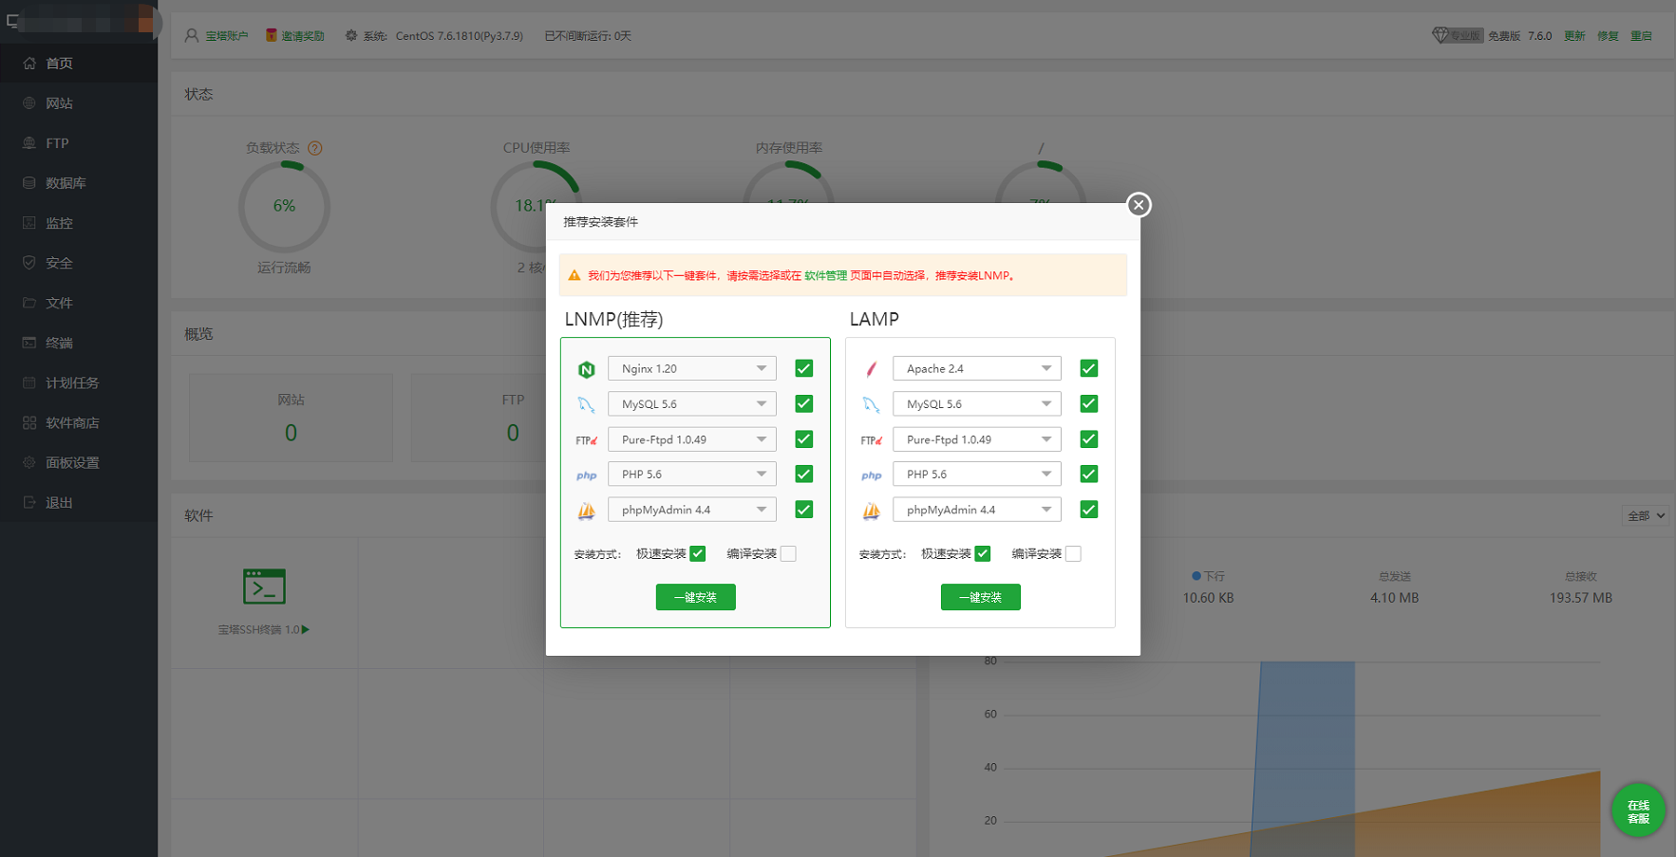The width and height of the screenshot is (1676, 857).
Task: Open LAMP PHP 5.6 version dropdown
Action: click(977, 474)
